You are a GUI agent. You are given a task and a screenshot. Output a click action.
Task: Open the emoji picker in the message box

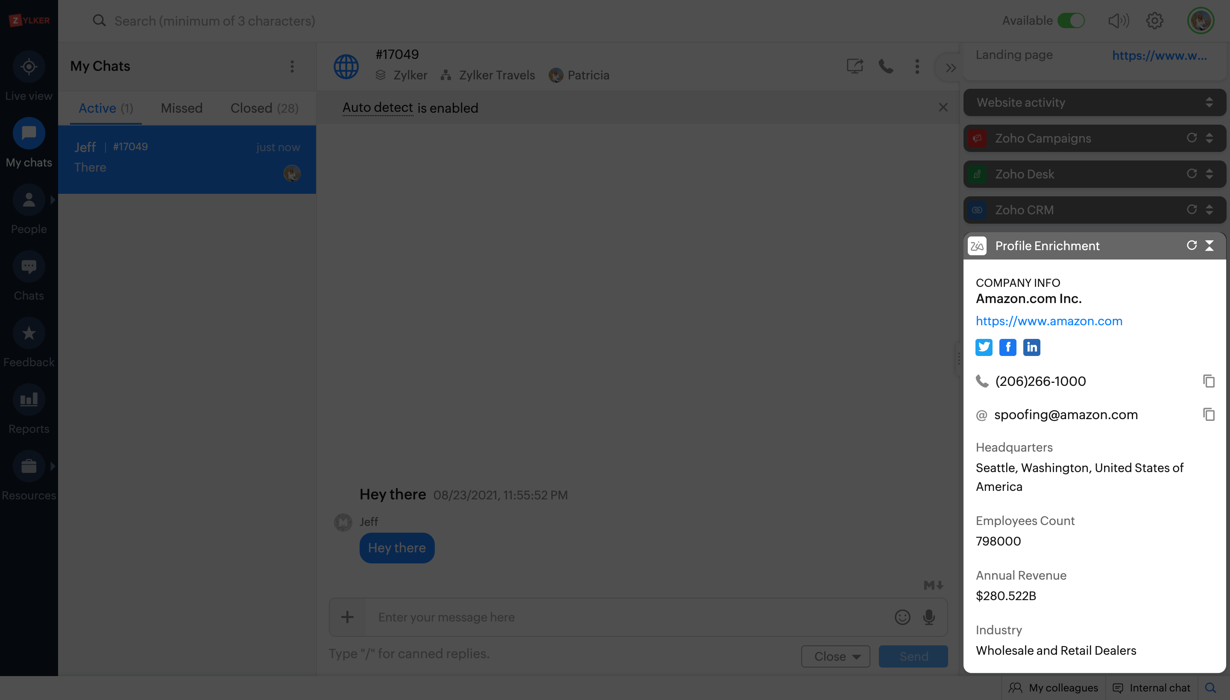[x=902, y=617]
